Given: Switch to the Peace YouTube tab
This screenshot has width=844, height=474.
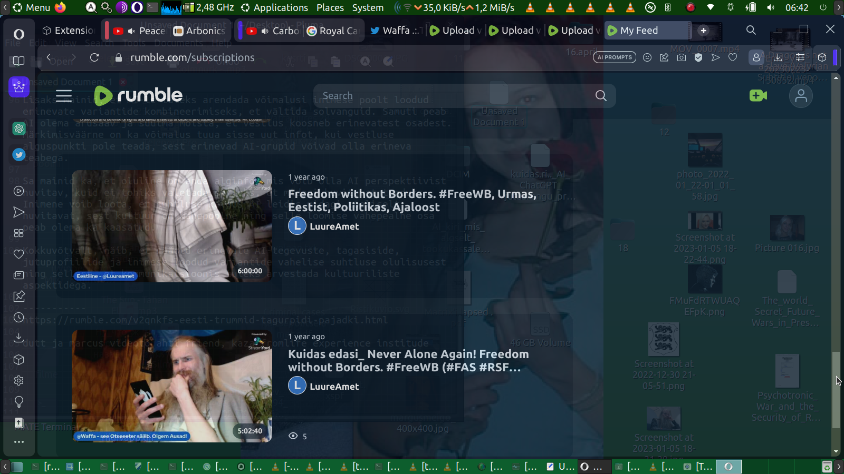Looking at the screenshot, I should pos(138,31).
